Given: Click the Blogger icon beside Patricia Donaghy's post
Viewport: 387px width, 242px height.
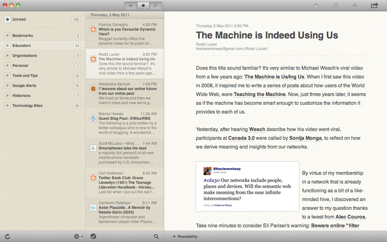Looking at the screenshot, I should pos(93,29).
